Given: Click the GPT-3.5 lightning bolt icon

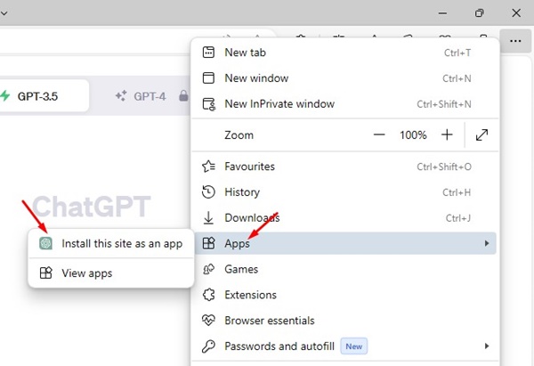Looking at the screenshot, I should 4,96.
